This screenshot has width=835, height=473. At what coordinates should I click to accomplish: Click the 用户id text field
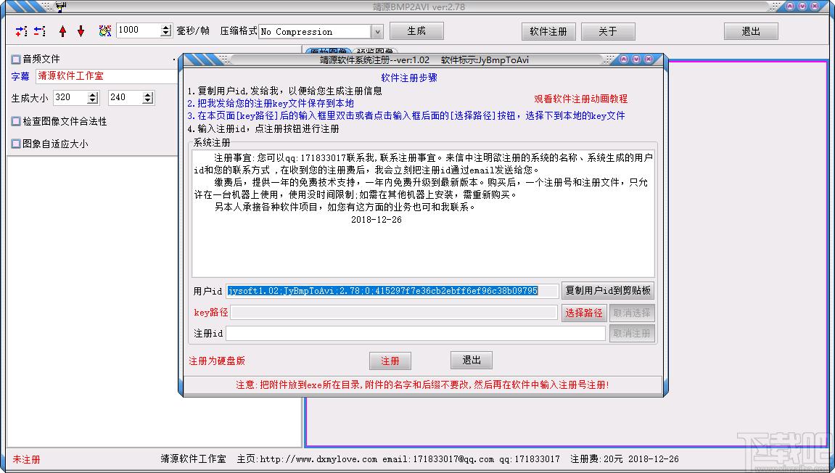[392, 291]
